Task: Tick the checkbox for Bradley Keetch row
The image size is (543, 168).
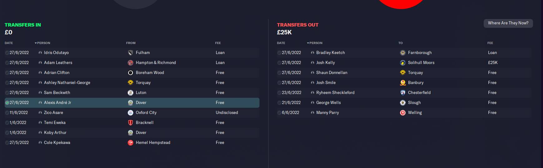Action: (x=279, y=53)
